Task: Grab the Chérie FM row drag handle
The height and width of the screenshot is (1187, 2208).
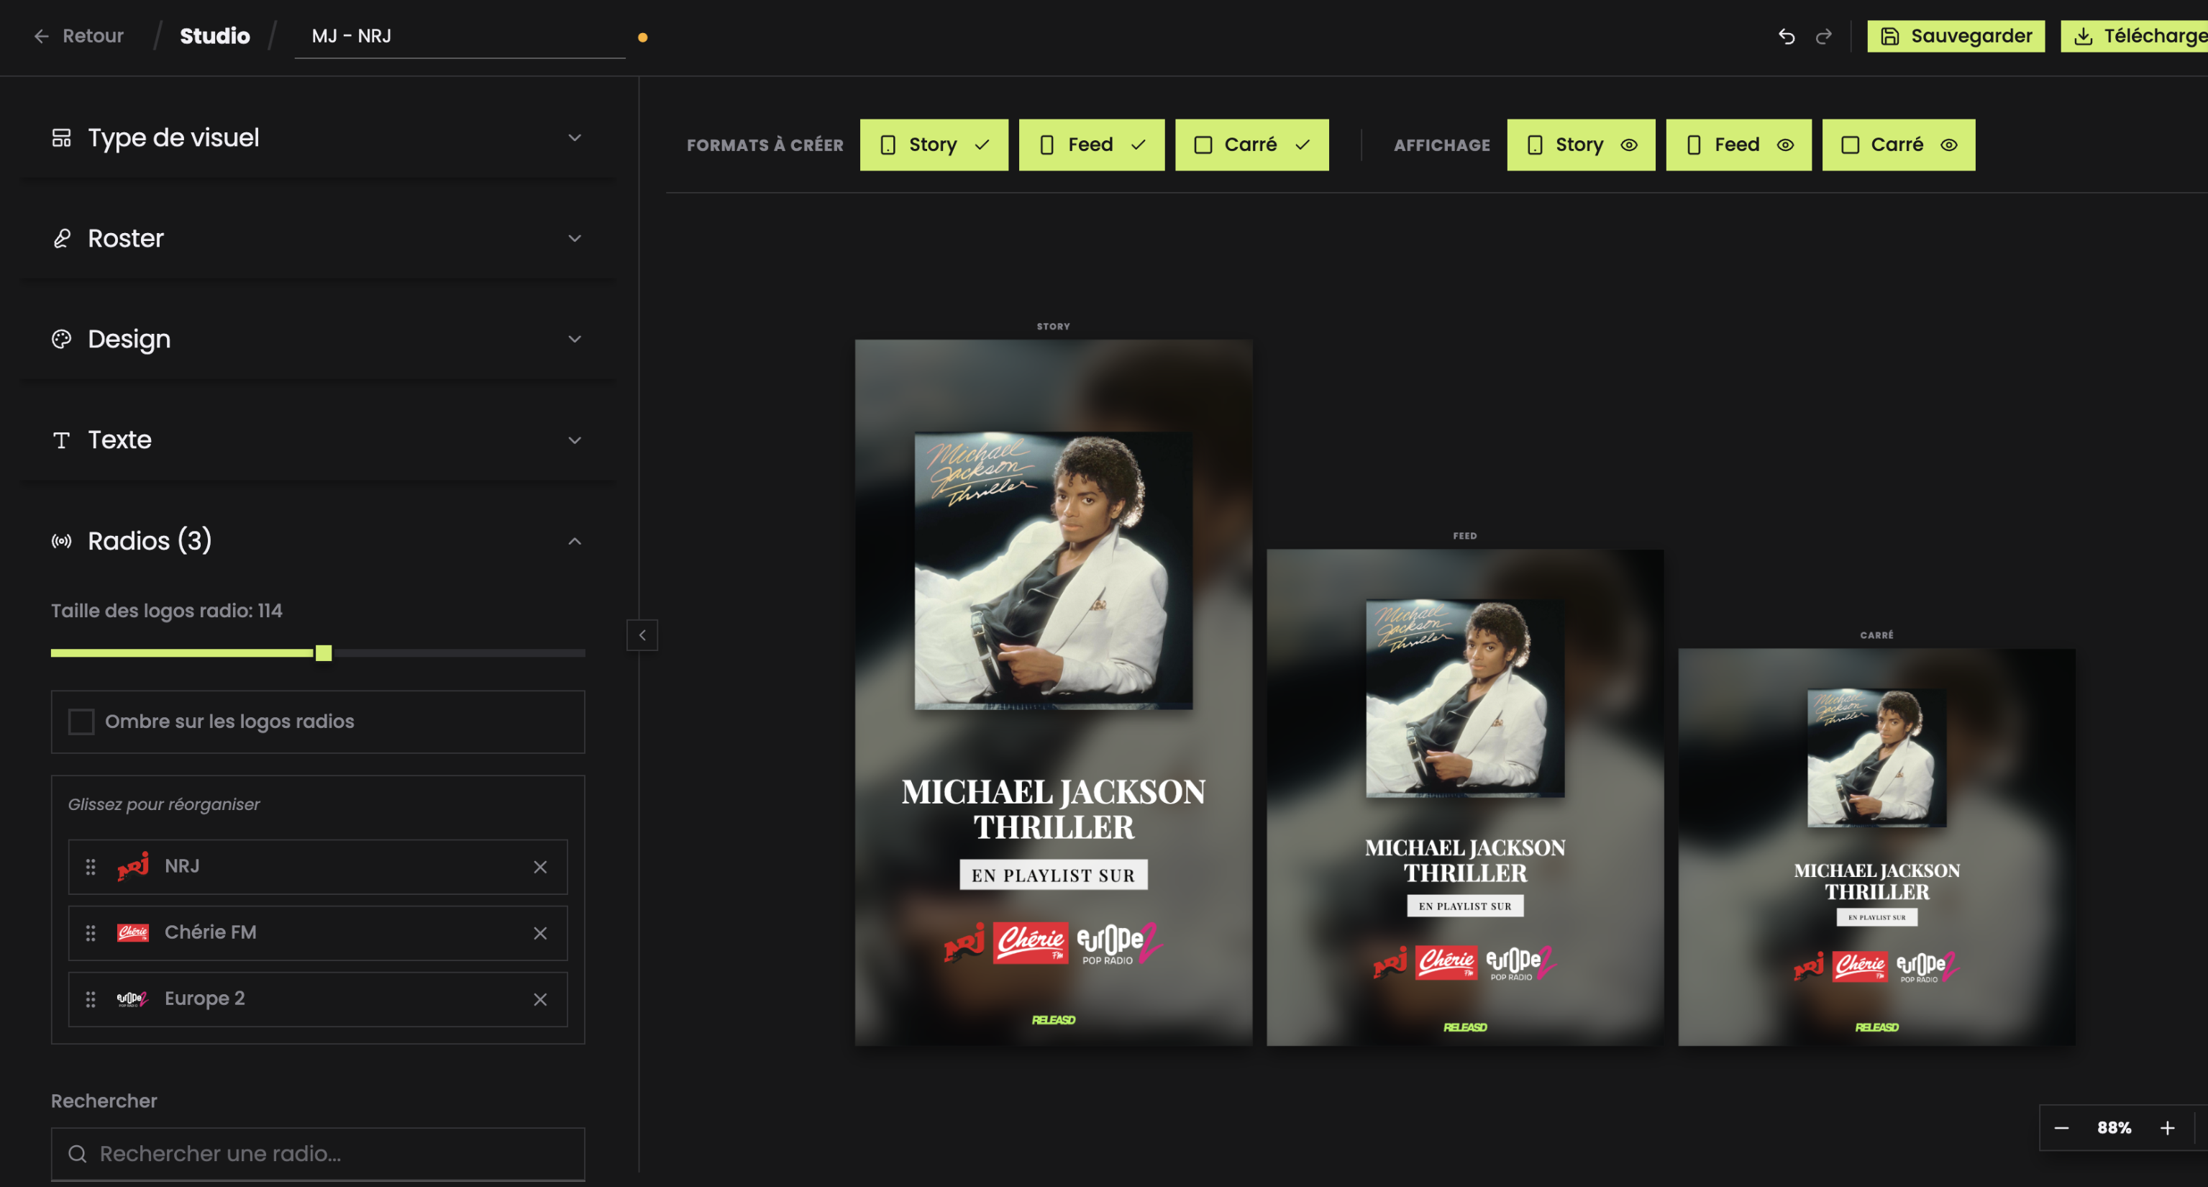Action: click(91, 933)
